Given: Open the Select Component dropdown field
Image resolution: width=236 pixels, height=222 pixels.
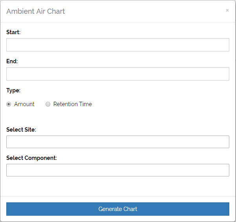Looking at the screenshot, I should pos(118,170).
